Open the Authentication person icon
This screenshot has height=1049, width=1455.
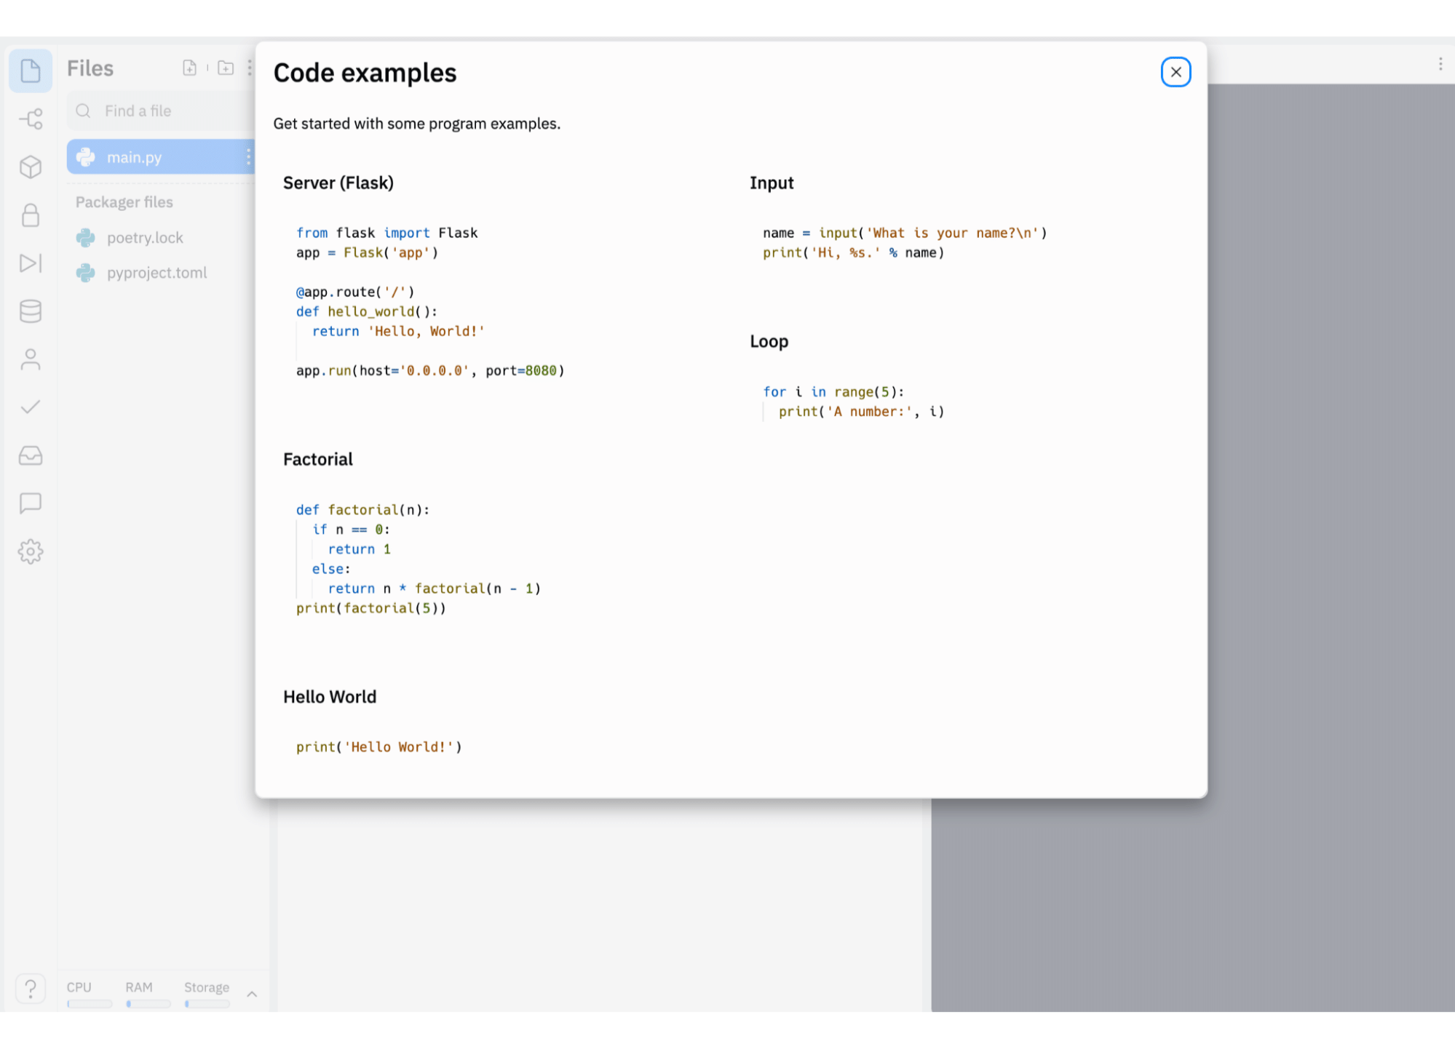(x=31, y=359)
